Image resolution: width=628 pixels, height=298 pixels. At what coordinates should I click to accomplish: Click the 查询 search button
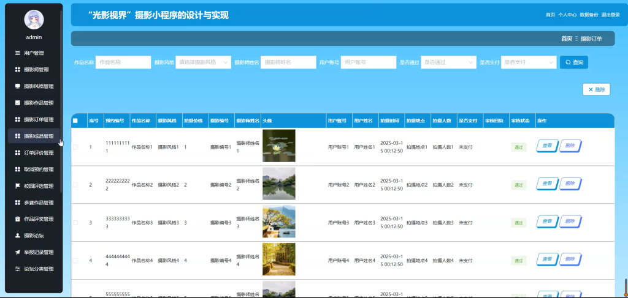[x=574, y=62]
